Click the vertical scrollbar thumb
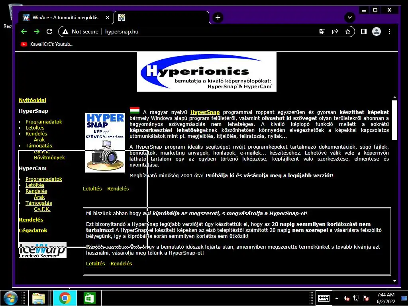 [394, 120]
